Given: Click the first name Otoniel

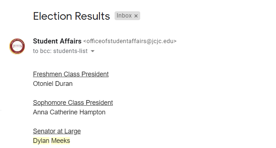Looking at the screenshot, I should click(41, 84).
